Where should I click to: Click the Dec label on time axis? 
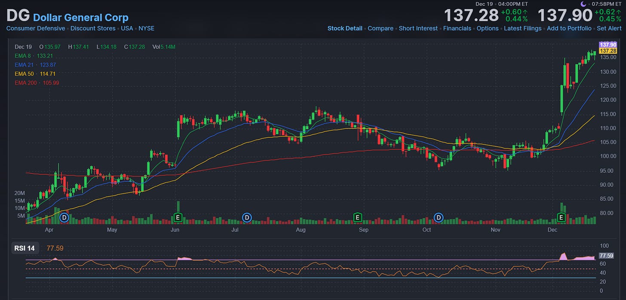(552, 230)
